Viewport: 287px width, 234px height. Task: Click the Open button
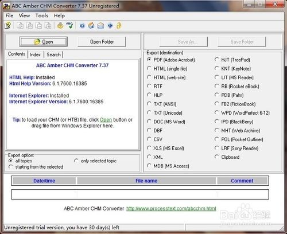tap(43, 42)
